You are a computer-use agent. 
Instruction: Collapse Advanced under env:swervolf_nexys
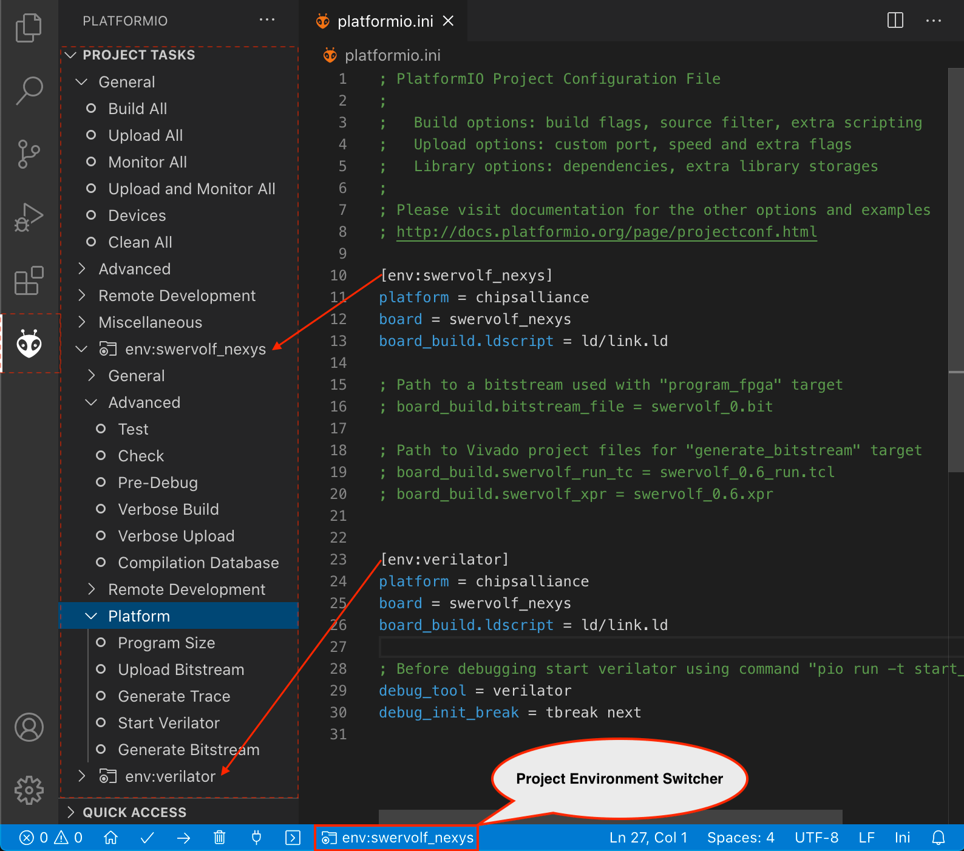pos(179,402)
